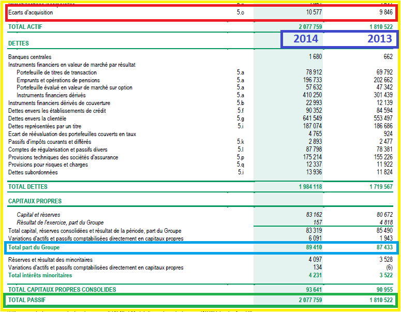401x312 pixels.
Task: Click note reference 5.f
Action: (241, 111)
